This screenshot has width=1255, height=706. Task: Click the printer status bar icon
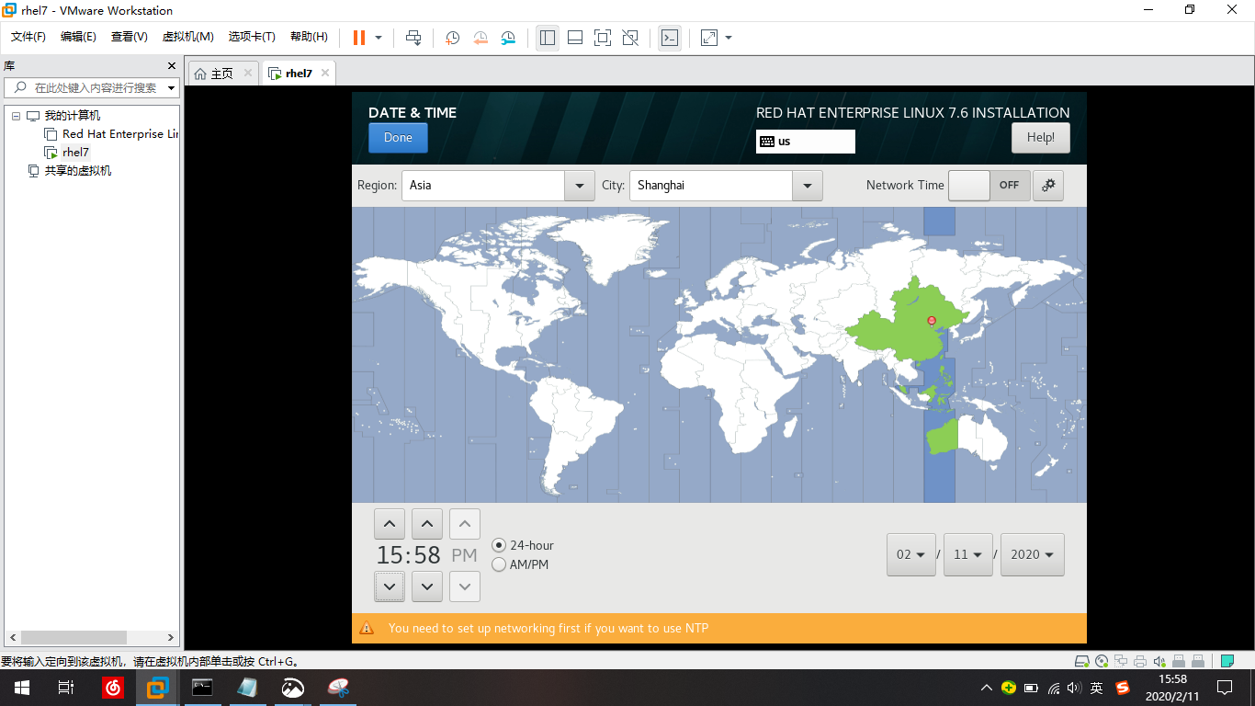coord(1140,661)
